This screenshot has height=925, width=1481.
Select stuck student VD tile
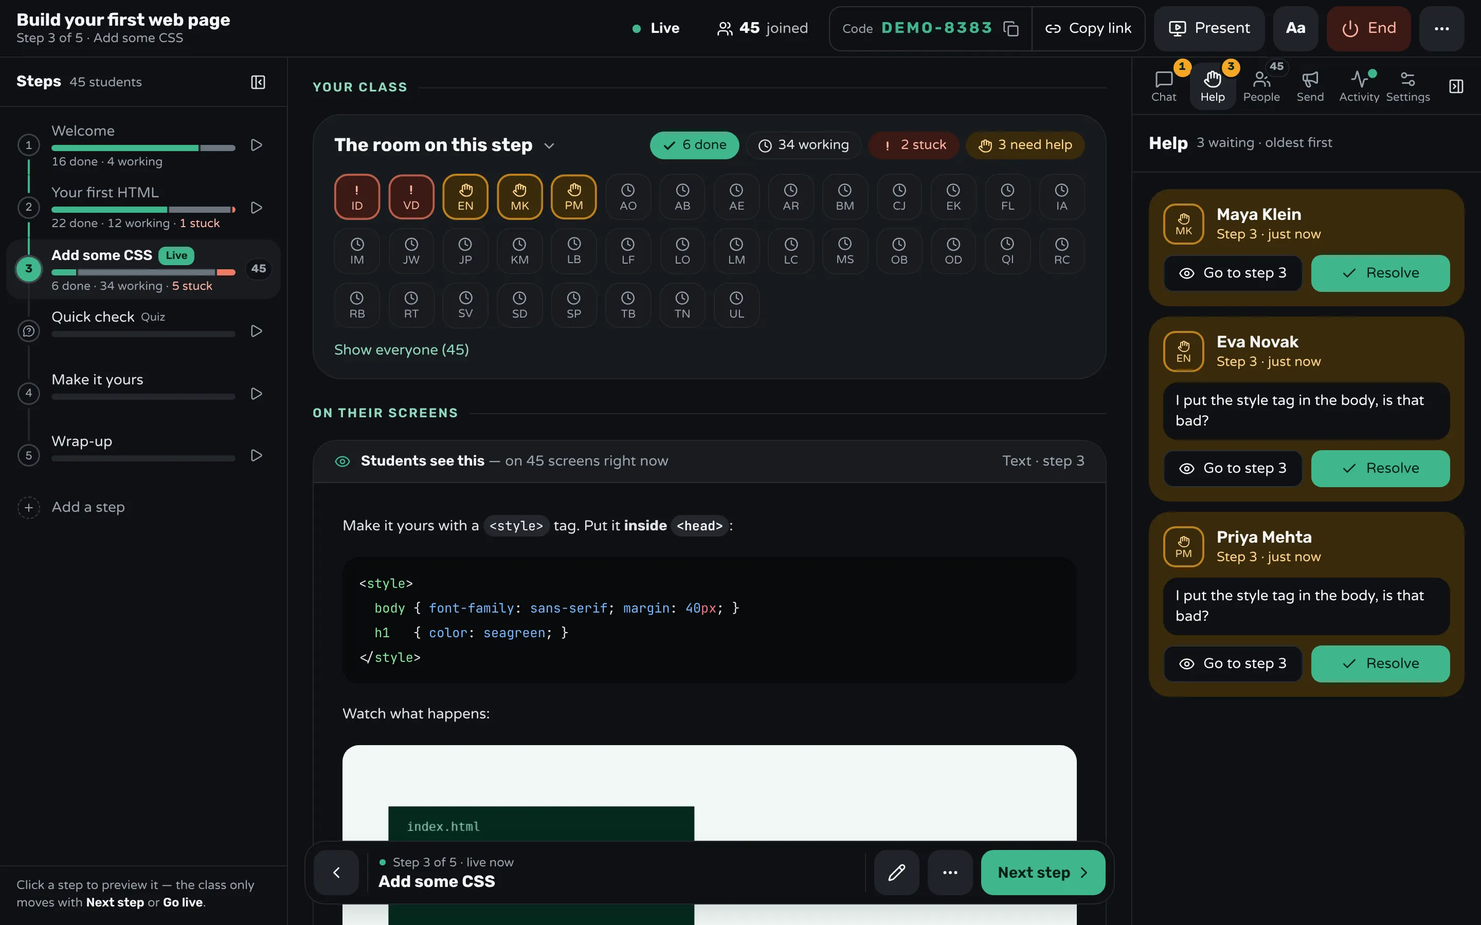point(411,197)
